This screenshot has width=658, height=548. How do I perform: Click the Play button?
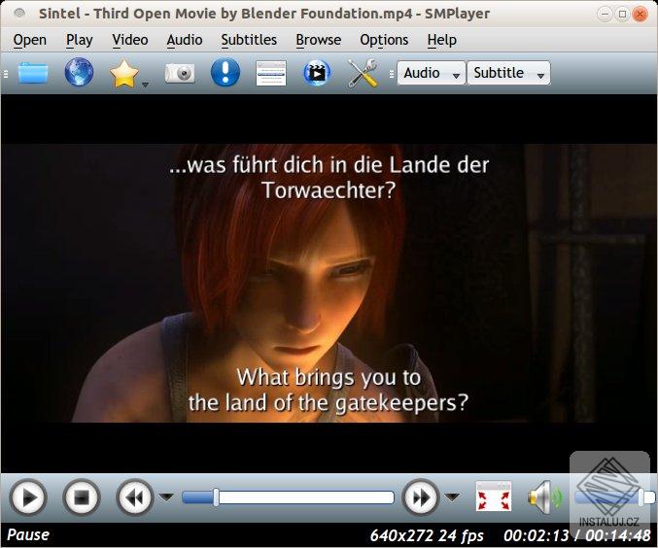click(x=27, y=497)
